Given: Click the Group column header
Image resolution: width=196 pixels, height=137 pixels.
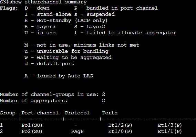Looking at the screenshot, I should coord(8,113).
